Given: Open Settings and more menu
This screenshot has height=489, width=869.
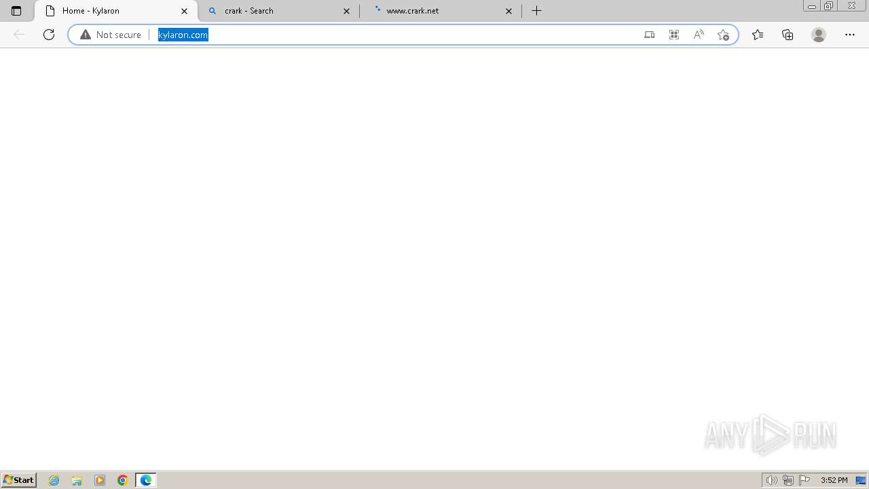Looking at the screenshot, I should (x=850, y=35).
